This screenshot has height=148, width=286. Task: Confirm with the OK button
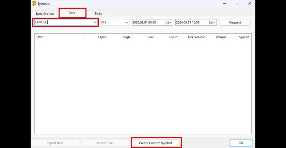tap(241, 143)
